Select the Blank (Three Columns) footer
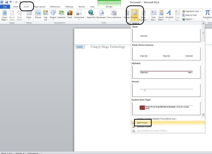 coord(166,54)
